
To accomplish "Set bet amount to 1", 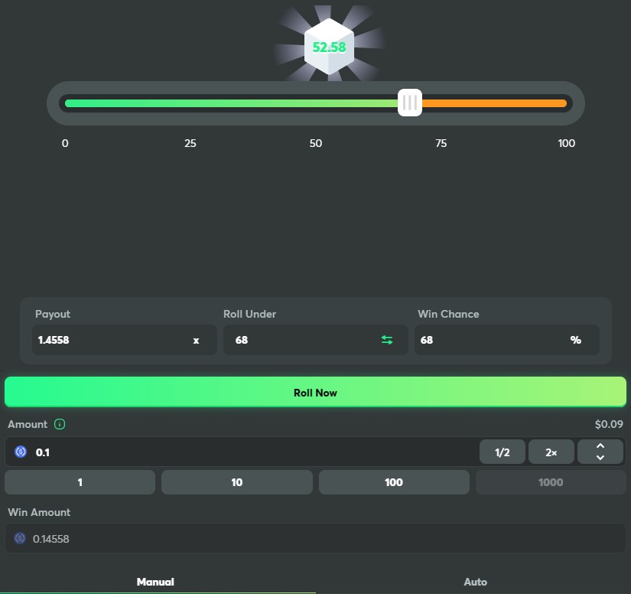I will tap(80, 482).
